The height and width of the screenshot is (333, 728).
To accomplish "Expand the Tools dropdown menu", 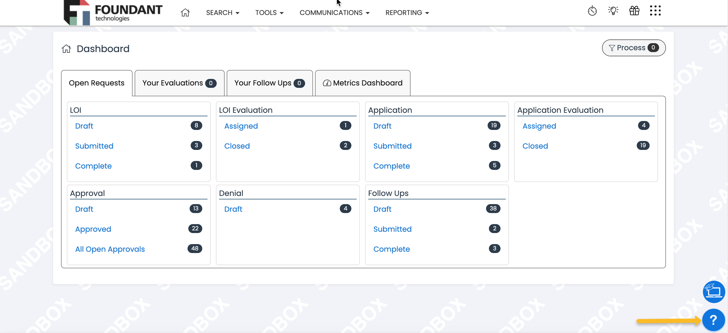I will [x=269, y=13].
